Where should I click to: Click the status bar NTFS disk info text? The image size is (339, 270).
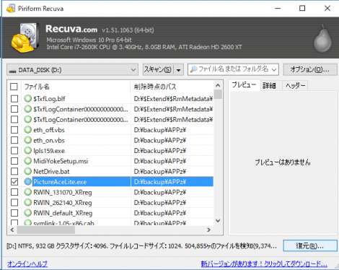(142, 246)
